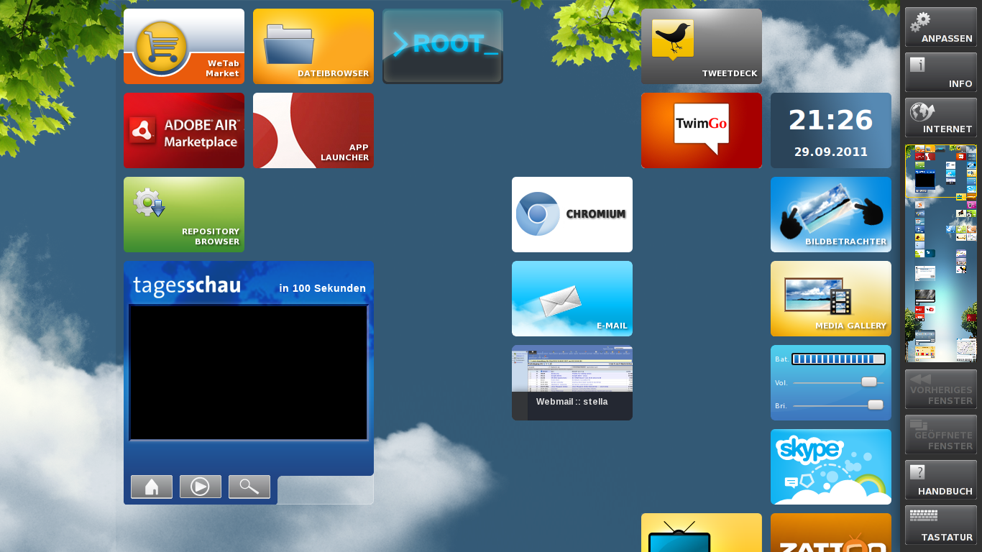Click the "in 100 Sekunden" text
The width and height of the screenshot is (982, 552).
coord(322,288)
